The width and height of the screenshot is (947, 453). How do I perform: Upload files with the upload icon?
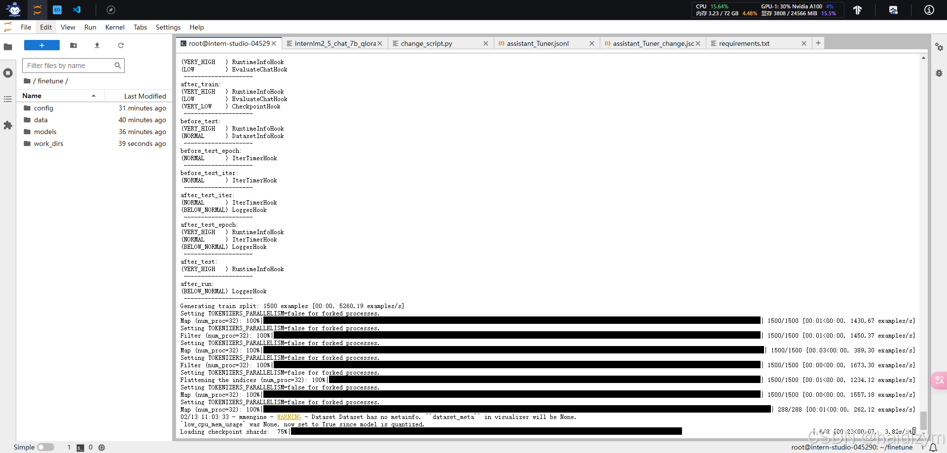(97, 45)
